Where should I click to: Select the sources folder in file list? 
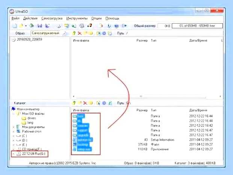point(83,125)
